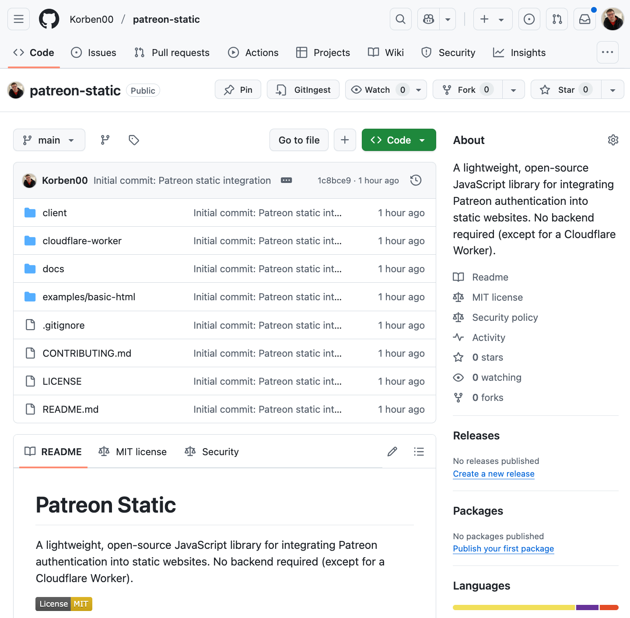Open the examples/basic-html folder
Viewport: 630px width, 618px height.
(89, 297)
